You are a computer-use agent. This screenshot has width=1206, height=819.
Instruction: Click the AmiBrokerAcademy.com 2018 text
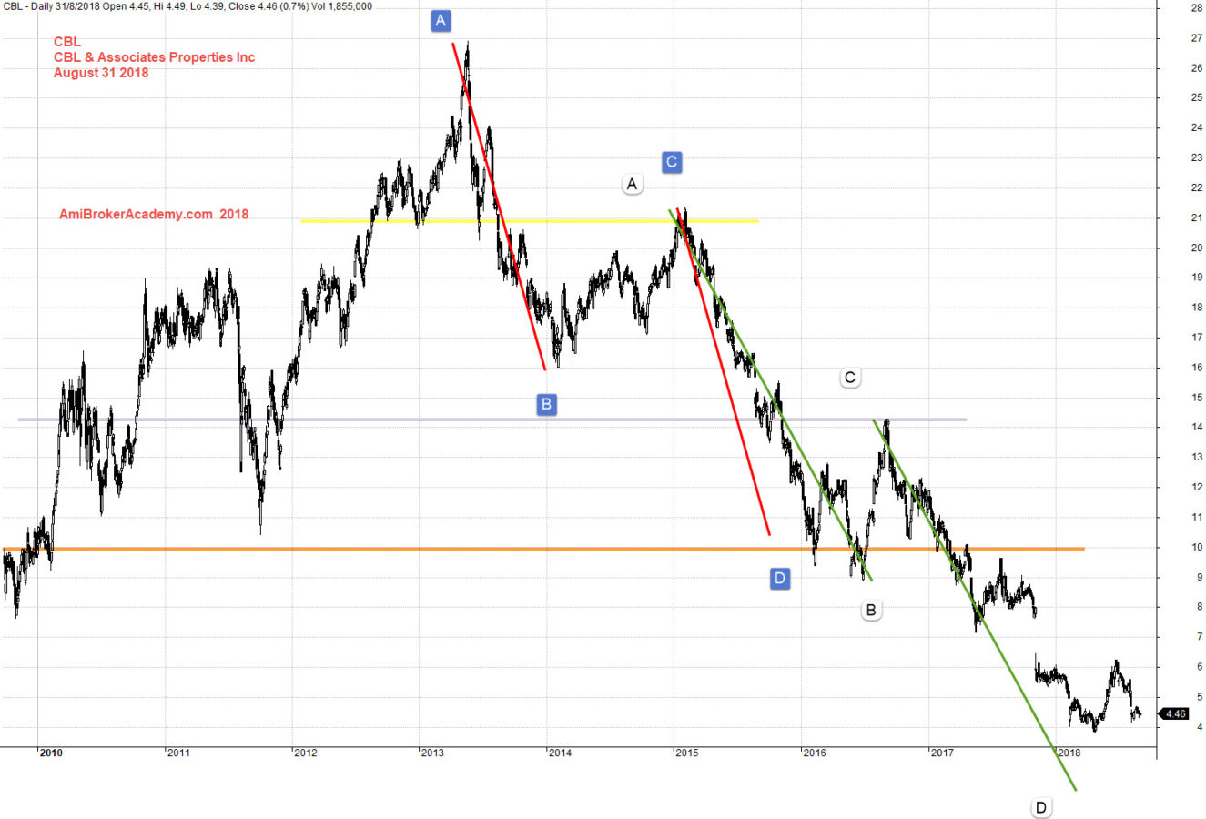point(154,215)
